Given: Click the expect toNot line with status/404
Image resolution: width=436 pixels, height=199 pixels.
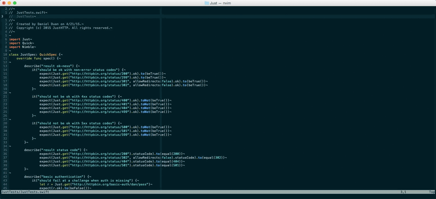Looking at the screenshot, I should [106, 108].
